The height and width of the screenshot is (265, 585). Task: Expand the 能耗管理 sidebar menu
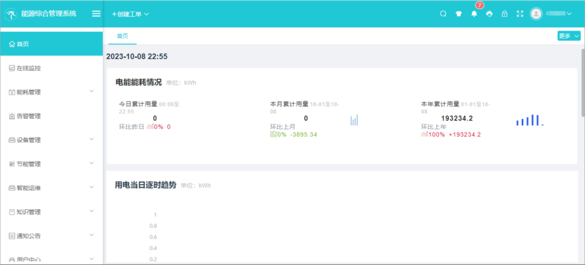[x=52, y=92]
